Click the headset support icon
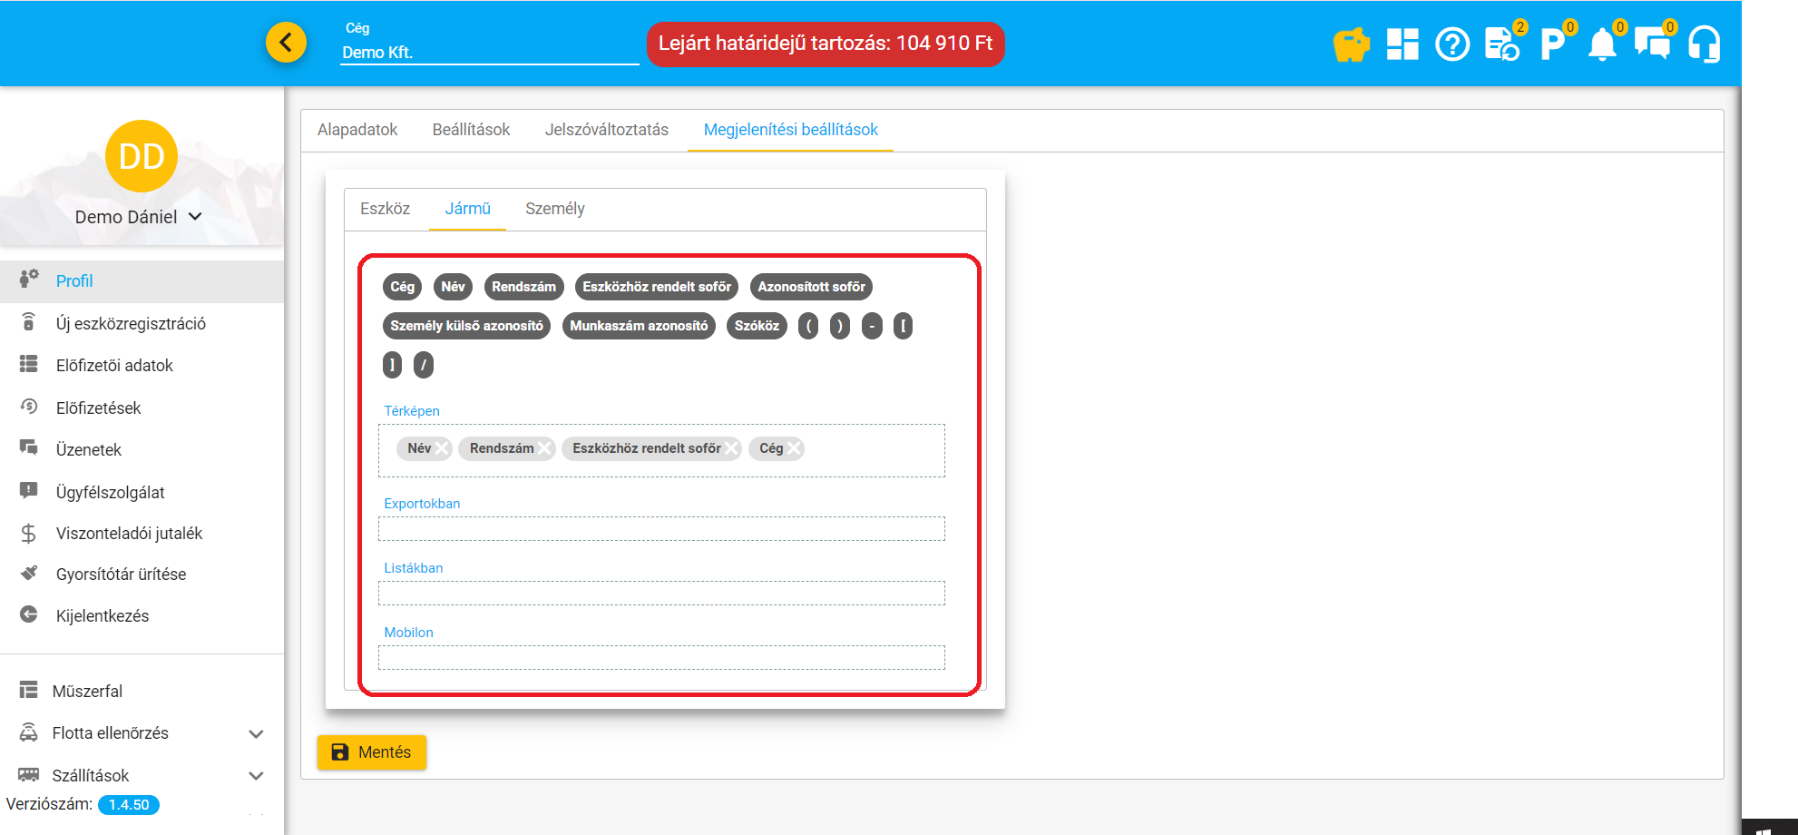Viewport: 1798px width, 835px height. pyautogui.click(x=1704, y=44)
